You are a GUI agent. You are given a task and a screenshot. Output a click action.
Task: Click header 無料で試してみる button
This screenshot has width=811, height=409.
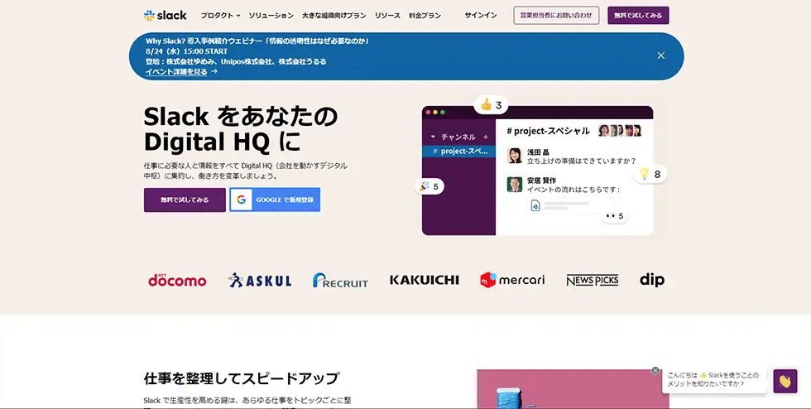[x=638, y=16]
